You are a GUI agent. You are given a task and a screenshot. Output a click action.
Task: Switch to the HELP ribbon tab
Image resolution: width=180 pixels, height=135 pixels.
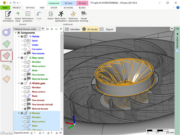[x=42, y=8]
